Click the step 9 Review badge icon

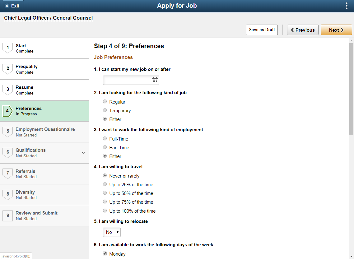pyautogui.click(x=8, y=215)
